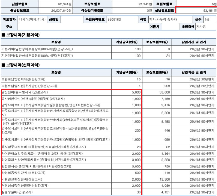Image resolution: width=217 pixels, height=196 pixels.
Task: Select 암주요치료비 II (항암방사선치료) row name
Action: tap(55, 113)
